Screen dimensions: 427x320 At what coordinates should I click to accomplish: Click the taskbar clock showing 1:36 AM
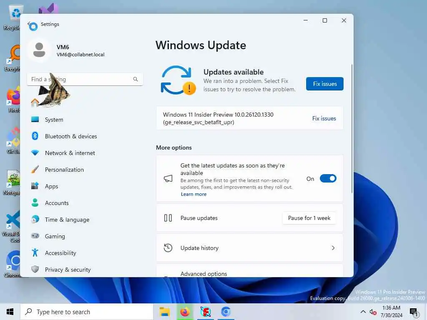tap(391, 312)
